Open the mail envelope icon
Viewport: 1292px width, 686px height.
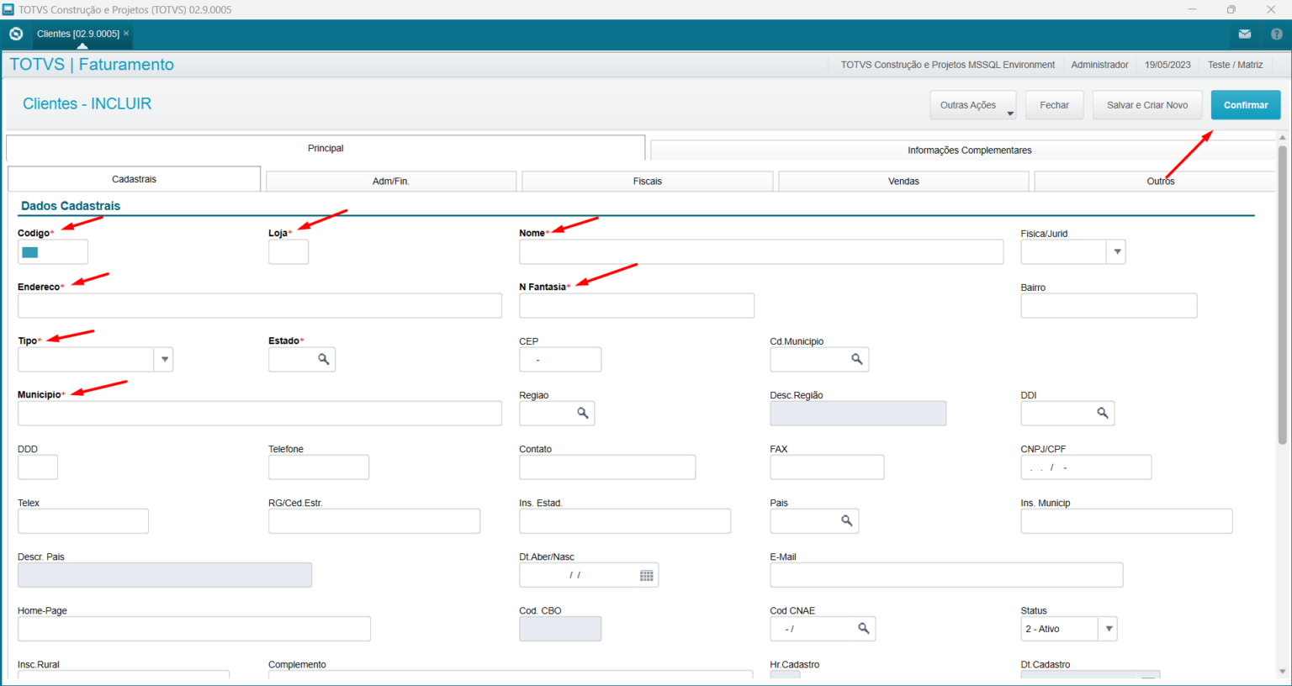[1245, 34]
